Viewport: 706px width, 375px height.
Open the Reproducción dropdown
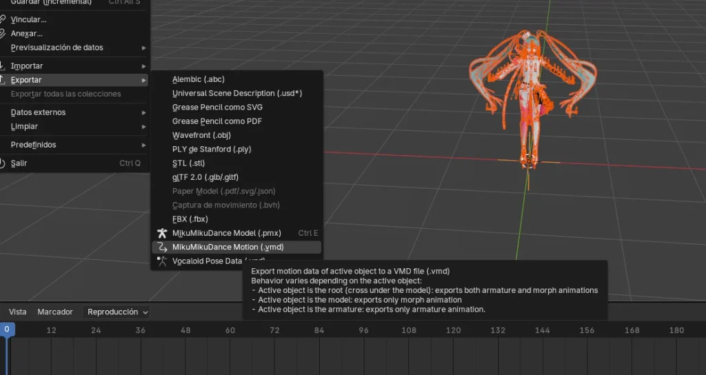(116, 312)
